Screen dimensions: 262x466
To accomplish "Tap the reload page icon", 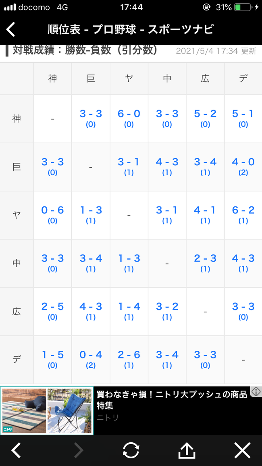I will [131, 450].
